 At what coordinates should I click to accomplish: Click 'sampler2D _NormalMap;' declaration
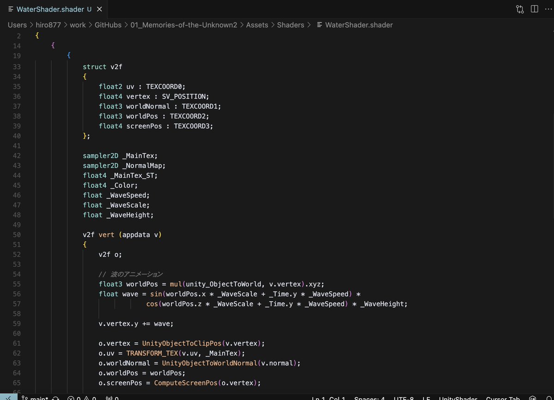coord(124,166)
